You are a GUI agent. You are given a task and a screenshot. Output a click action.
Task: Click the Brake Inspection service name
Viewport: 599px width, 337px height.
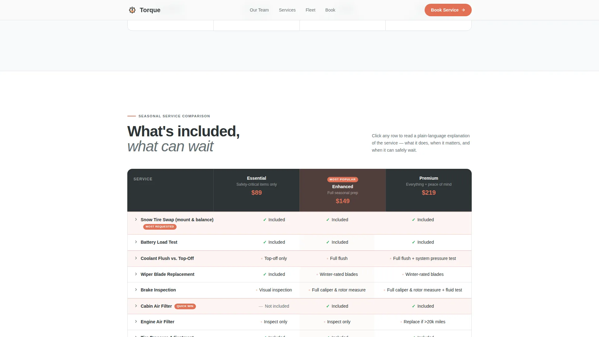(x=158, y=290)
